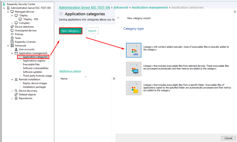Select Software updates in the tree
Viewport: 237px width, 142px height.
(33, 72)
